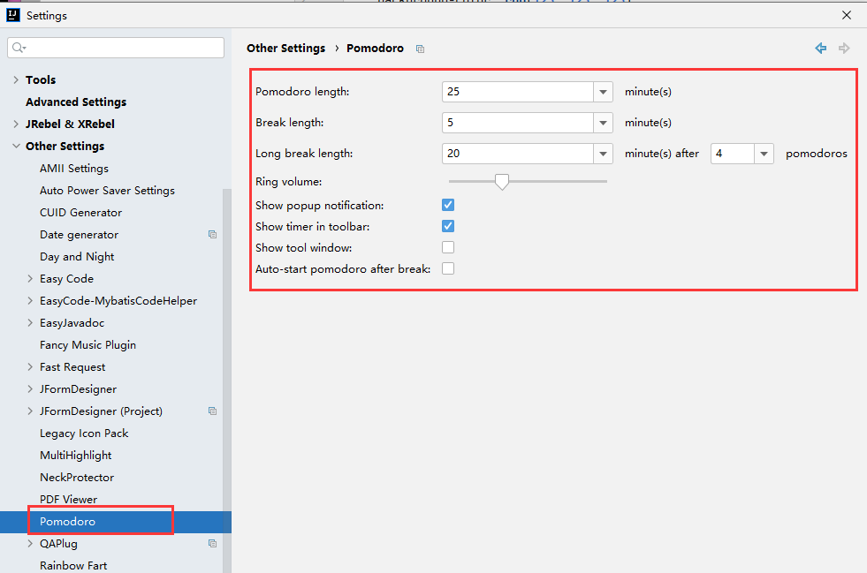
Task: Open the pomodoros count dropdown arrow
Action: (764, 154)
